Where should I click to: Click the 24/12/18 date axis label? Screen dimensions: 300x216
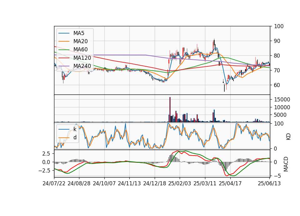(155, 184)
